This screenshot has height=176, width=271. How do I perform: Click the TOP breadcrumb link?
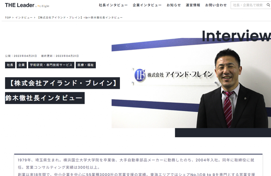(8, 17)
